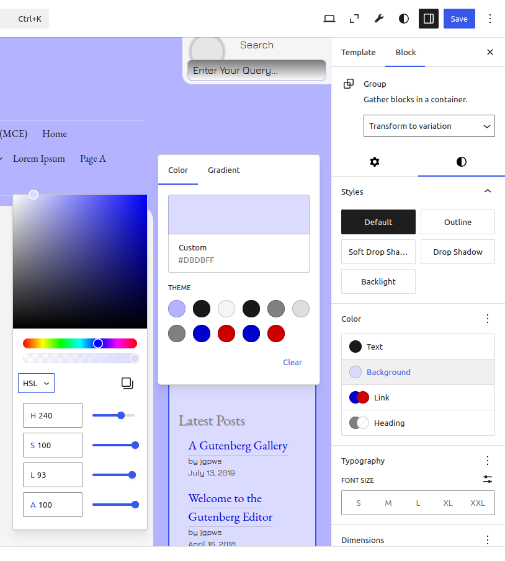The image size is (505, 561).
Task: Switch to the Template tab
Action: (x=359, y=52)
